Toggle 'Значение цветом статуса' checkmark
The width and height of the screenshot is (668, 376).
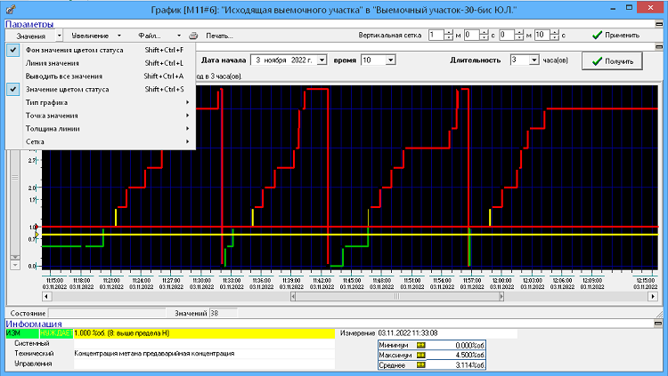13,89
